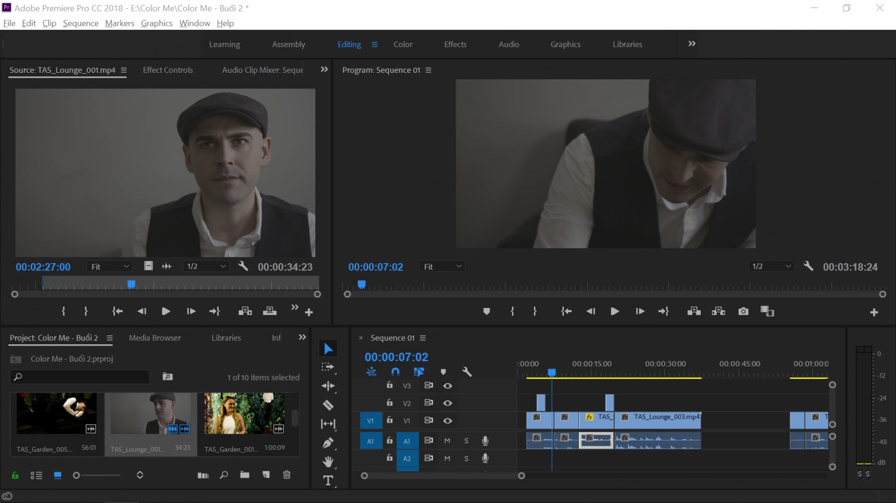The width and height of the screenshot is (896, 503).
Task: Click the New Bin folder icon
Action: (244, 475)
